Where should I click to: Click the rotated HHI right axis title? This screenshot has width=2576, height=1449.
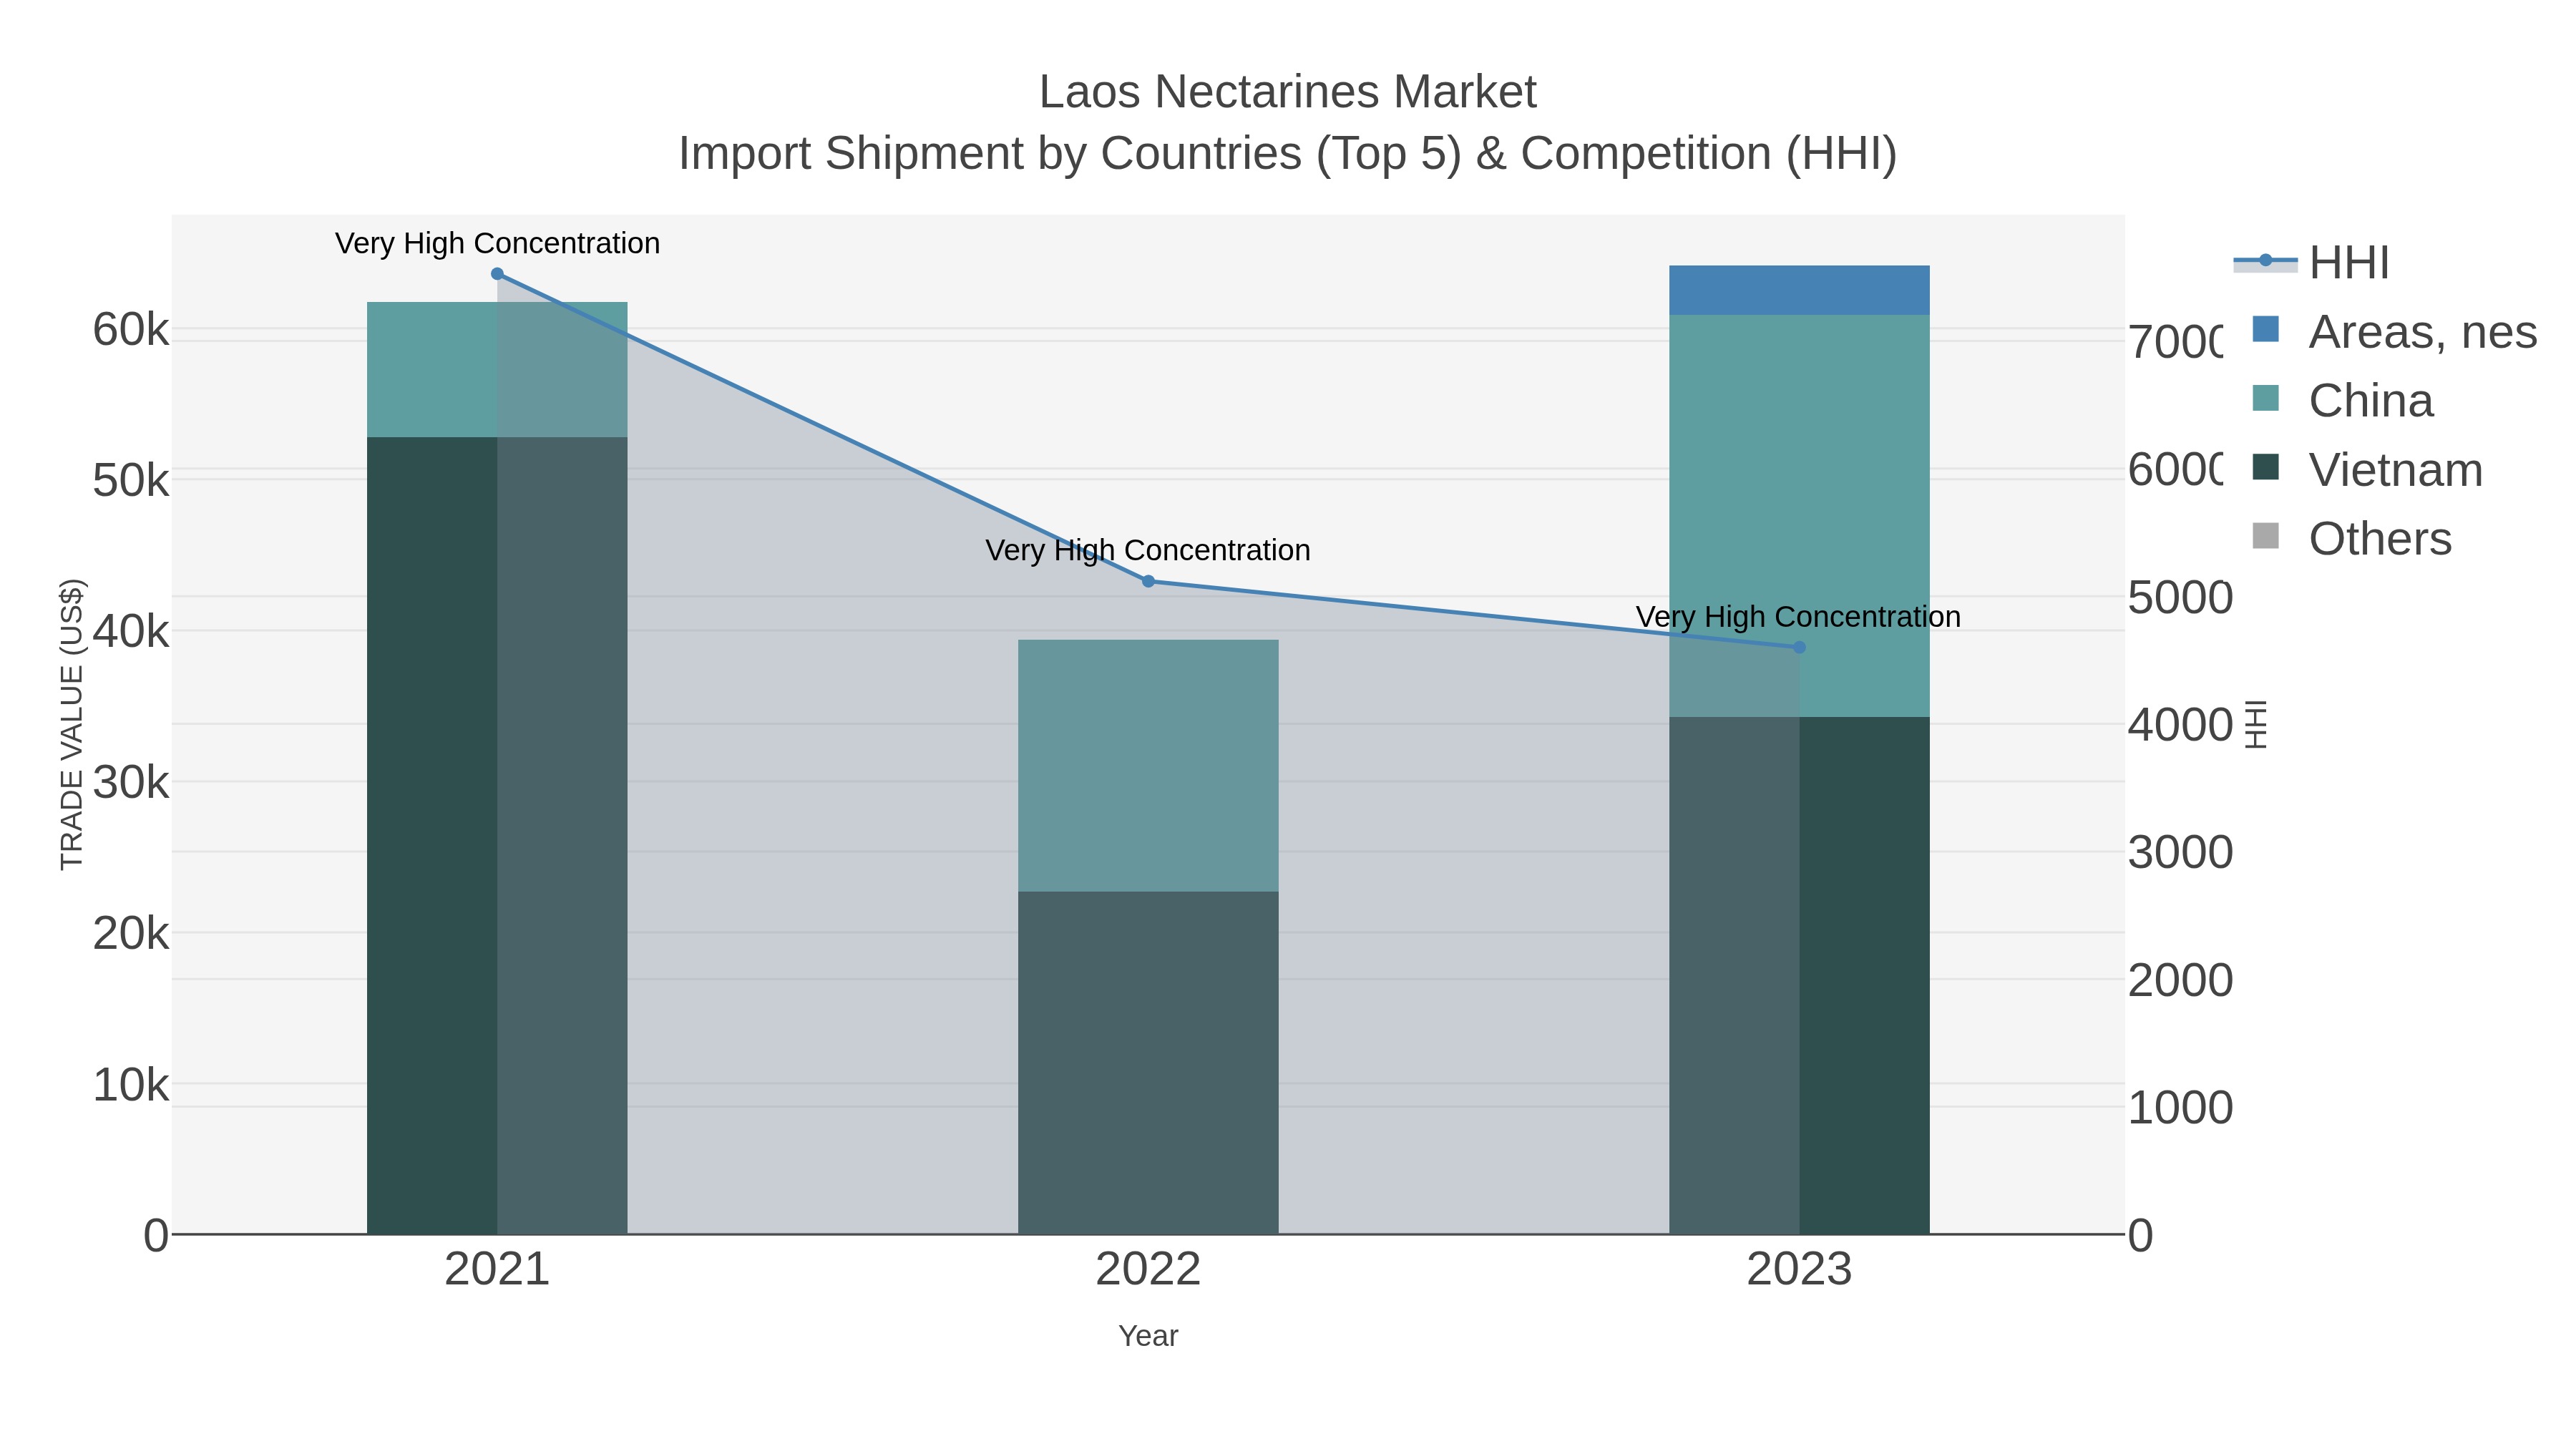coord(2256,724)
